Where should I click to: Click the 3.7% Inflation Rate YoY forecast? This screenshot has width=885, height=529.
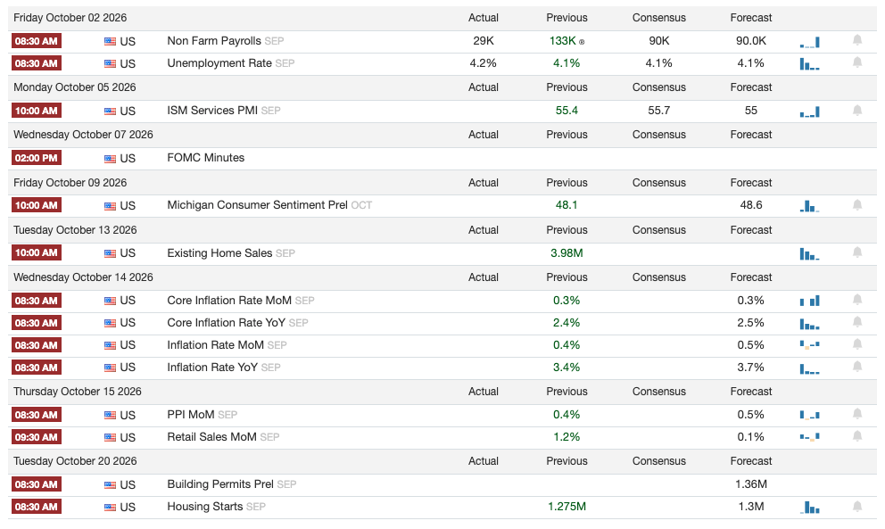tap(750, 368)
